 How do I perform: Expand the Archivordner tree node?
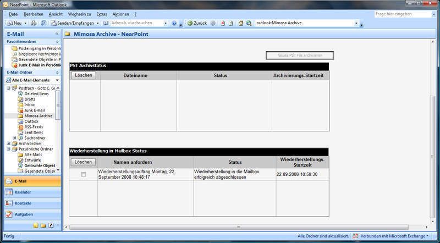point(8,143)
